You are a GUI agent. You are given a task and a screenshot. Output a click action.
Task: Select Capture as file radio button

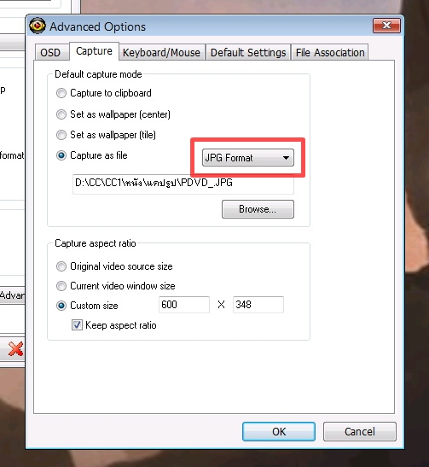pyautogui.click(x=61, y=155)
